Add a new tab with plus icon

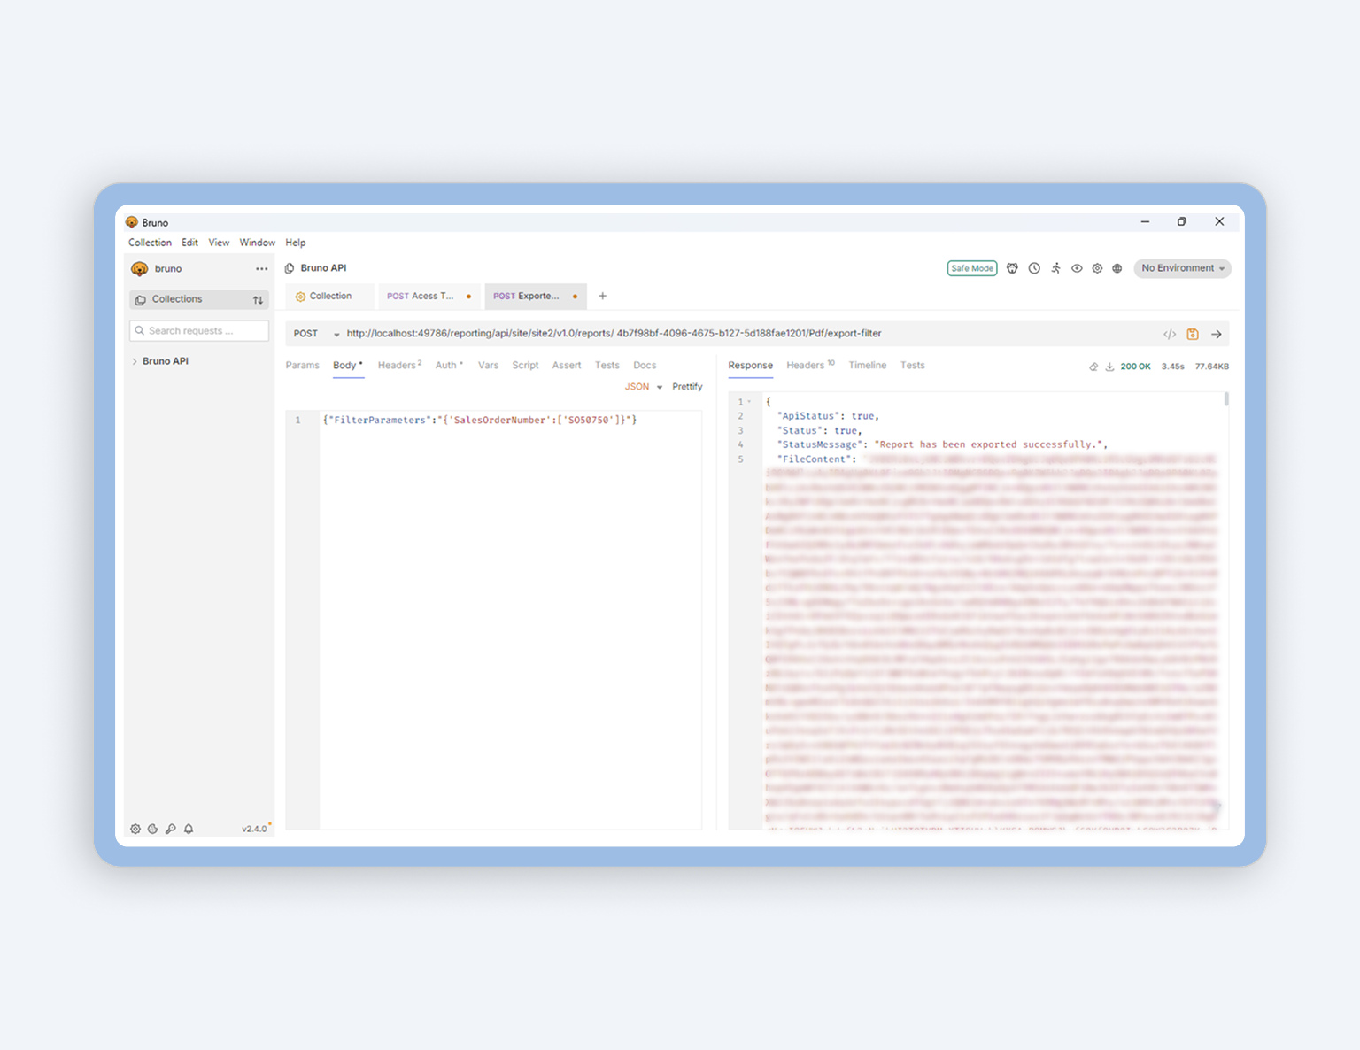point(603,297)
